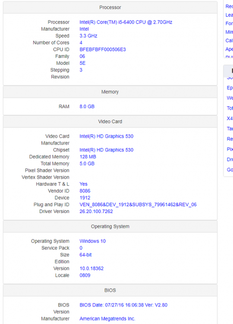
Task: Click the Service Pack label
Action: (55, 248)
